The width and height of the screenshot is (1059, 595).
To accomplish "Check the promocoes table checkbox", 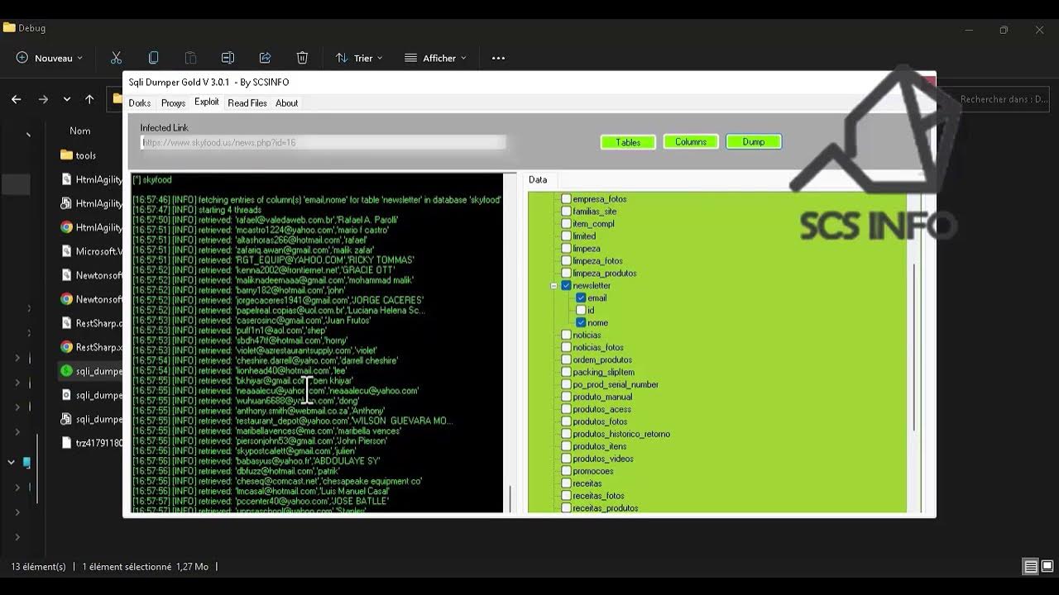I will (x=566, y=471).
